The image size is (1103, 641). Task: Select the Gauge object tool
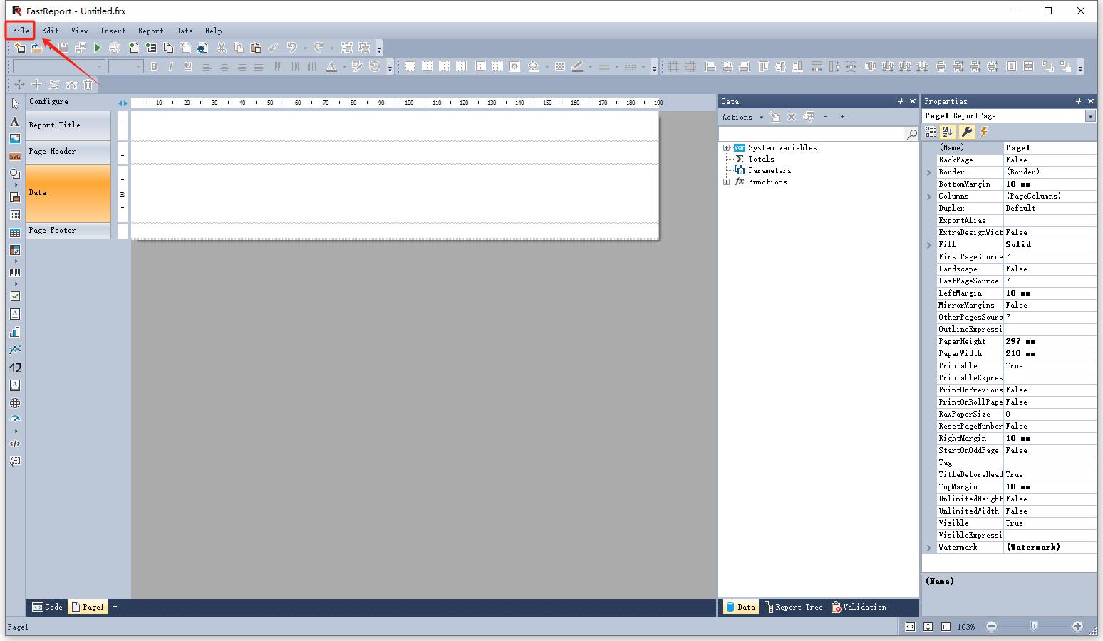point(15,419)
